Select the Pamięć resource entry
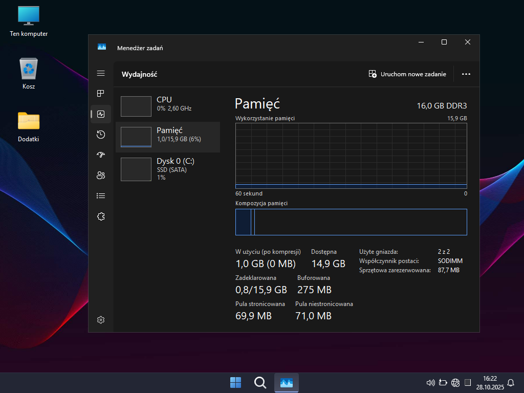This screenshot has width=524, height=393. [168, 137]
